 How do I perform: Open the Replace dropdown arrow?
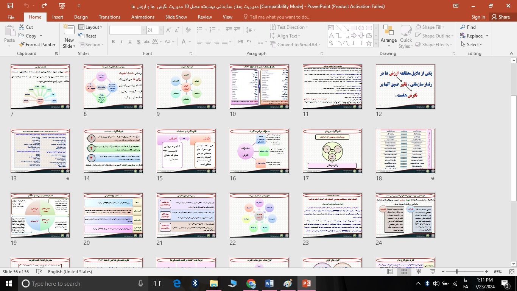pos(487,36)
